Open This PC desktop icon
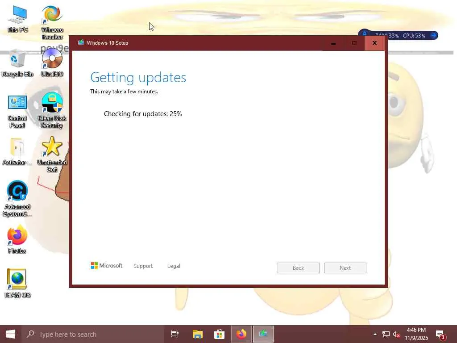This screenshot has width=457, height=343. coord(17,19)
